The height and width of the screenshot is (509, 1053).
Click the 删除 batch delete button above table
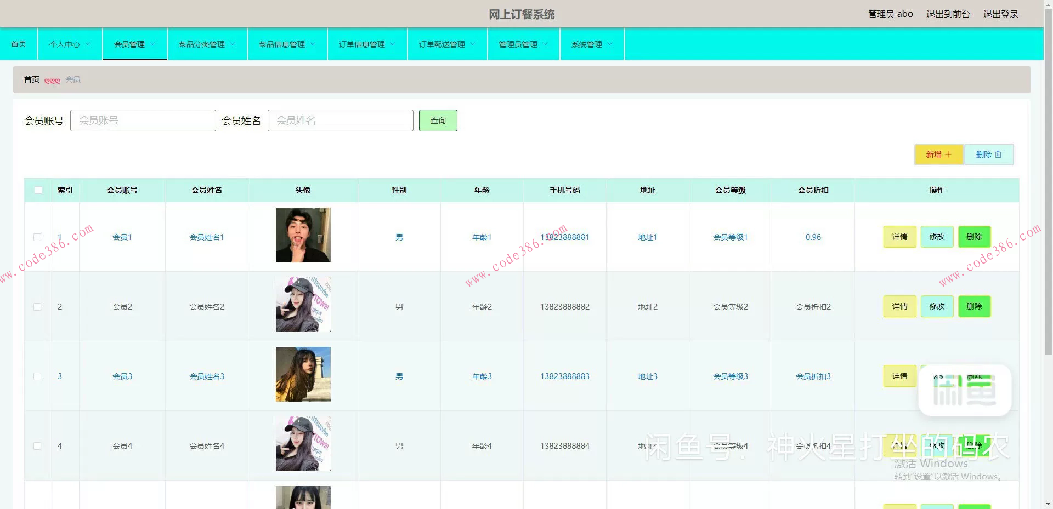pyautogui.click(x=989, y=155)
